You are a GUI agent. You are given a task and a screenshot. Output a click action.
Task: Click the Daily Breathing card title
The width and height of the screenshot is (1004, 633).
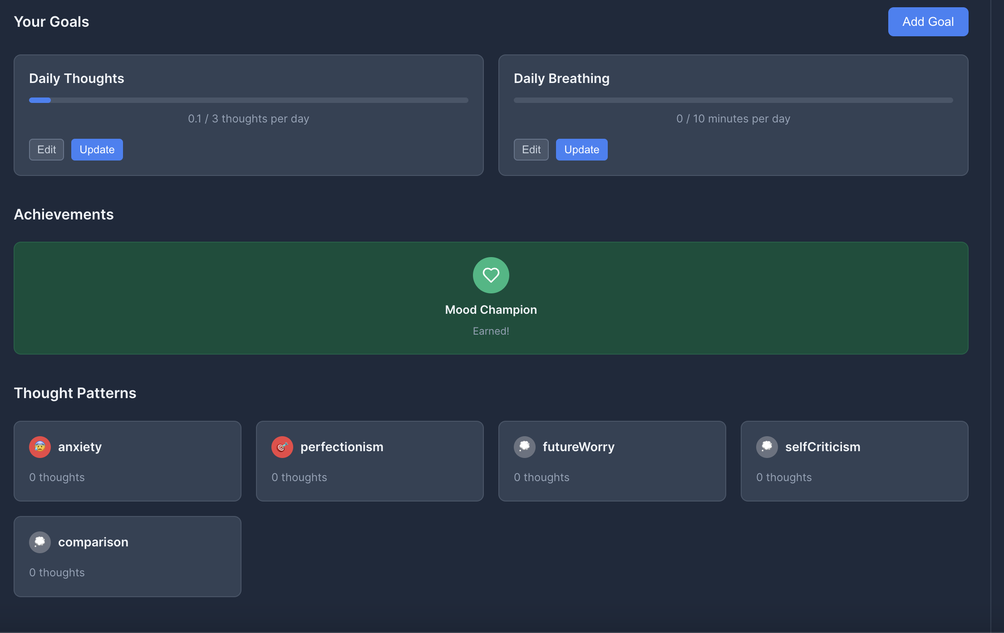561,78
